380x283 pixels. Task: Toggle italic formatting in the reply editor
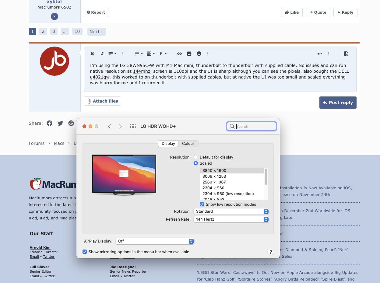pyautogui.click(x=102, y=54)
